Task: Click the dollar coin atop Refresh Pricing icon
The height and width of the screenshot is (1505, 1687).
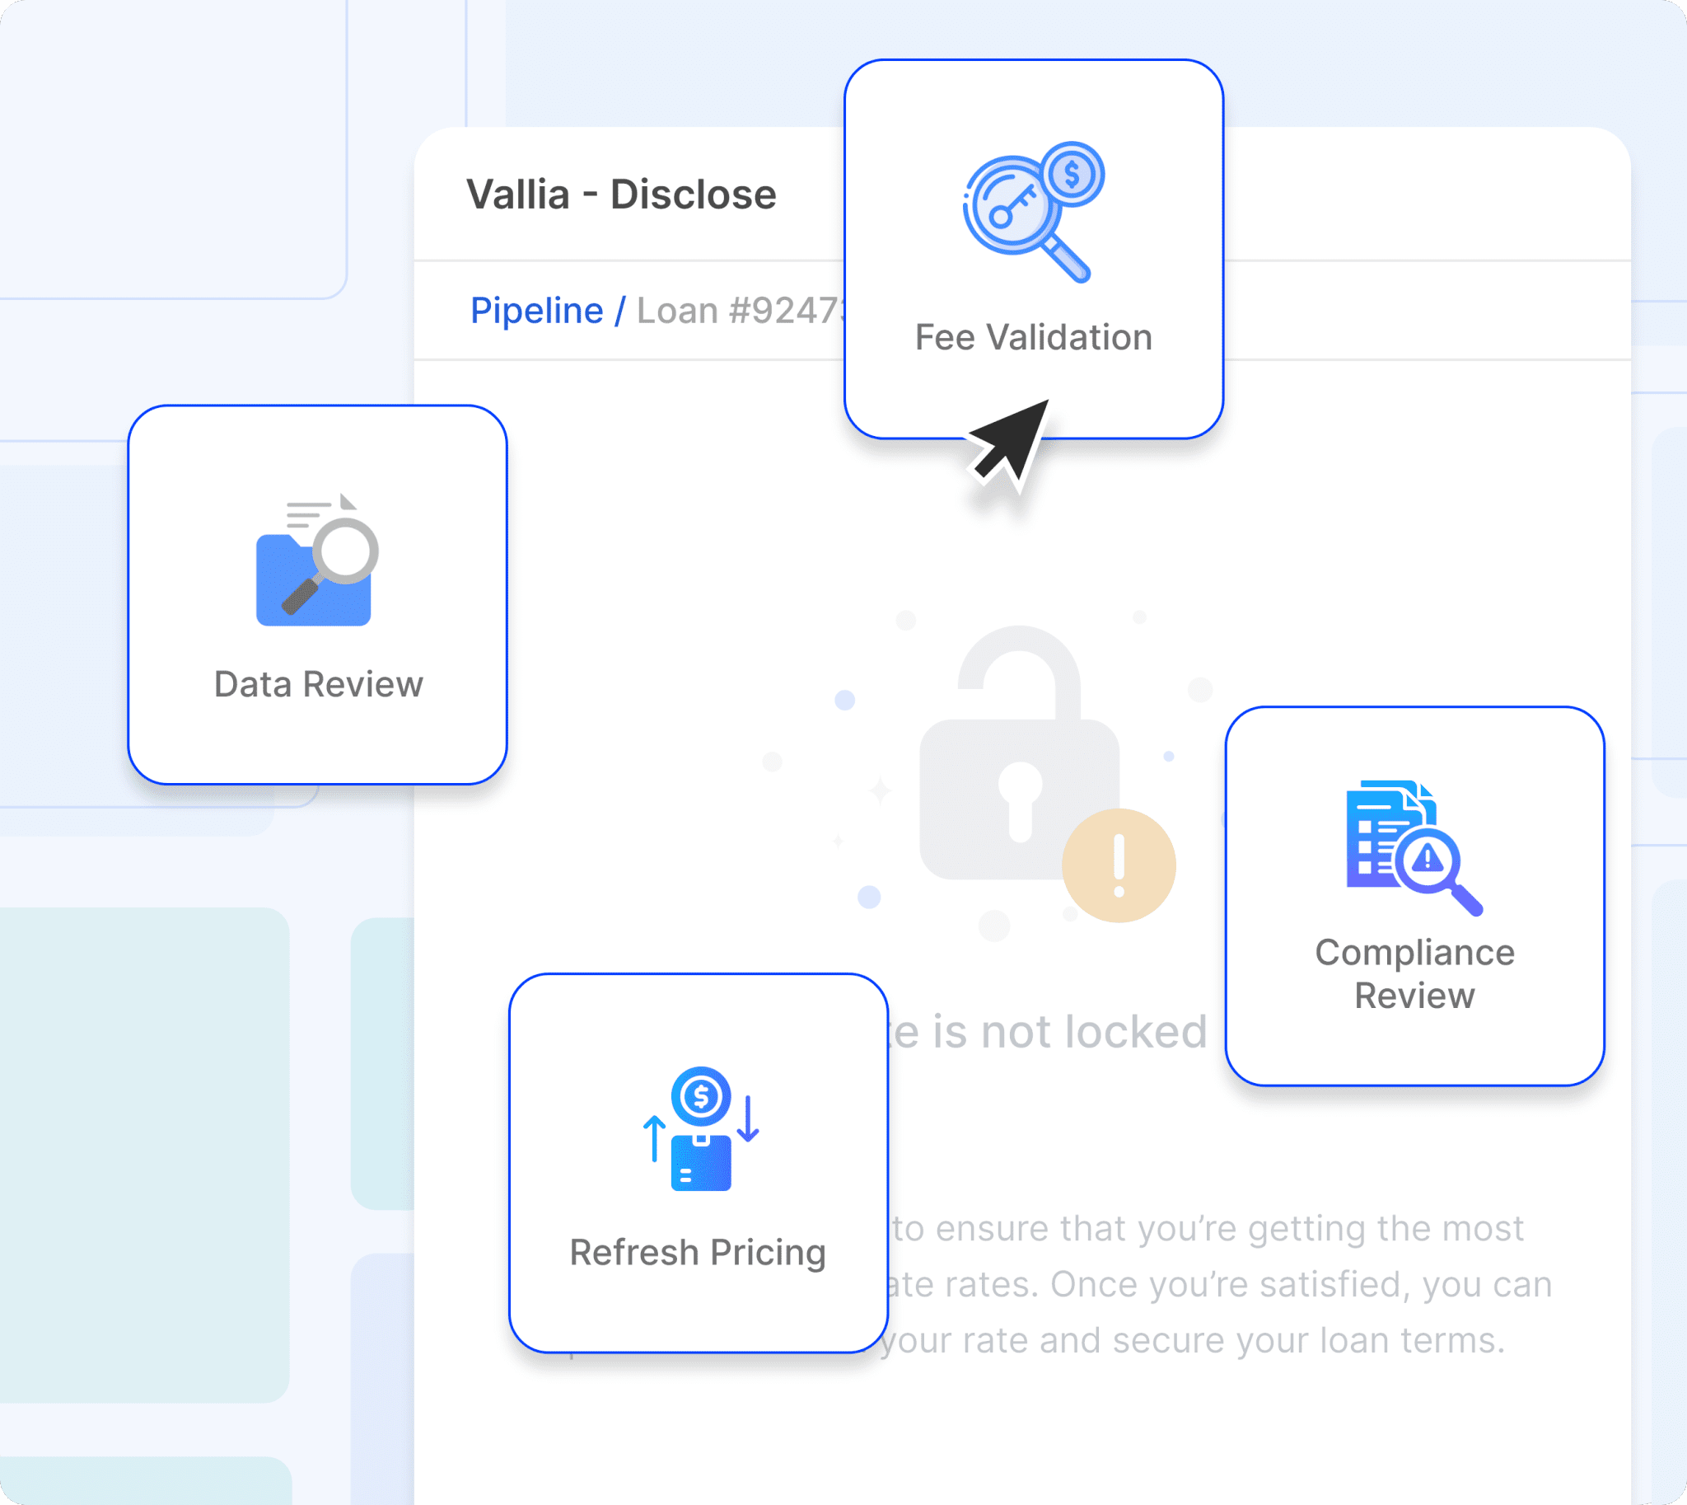Action: (x=701, y=1096)
